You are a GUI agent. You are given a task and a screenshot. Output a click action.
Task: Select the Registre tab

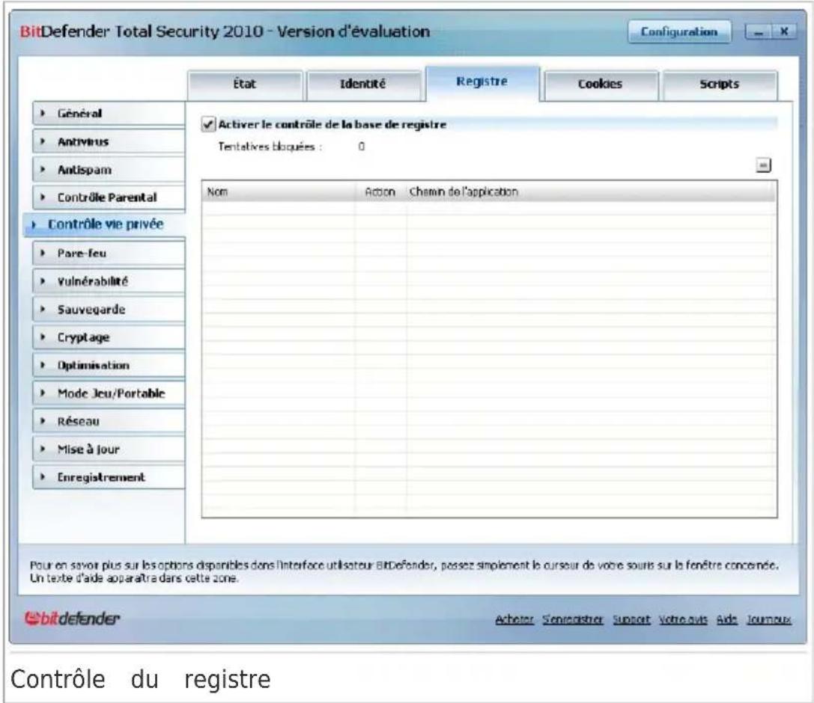[482, 82]
